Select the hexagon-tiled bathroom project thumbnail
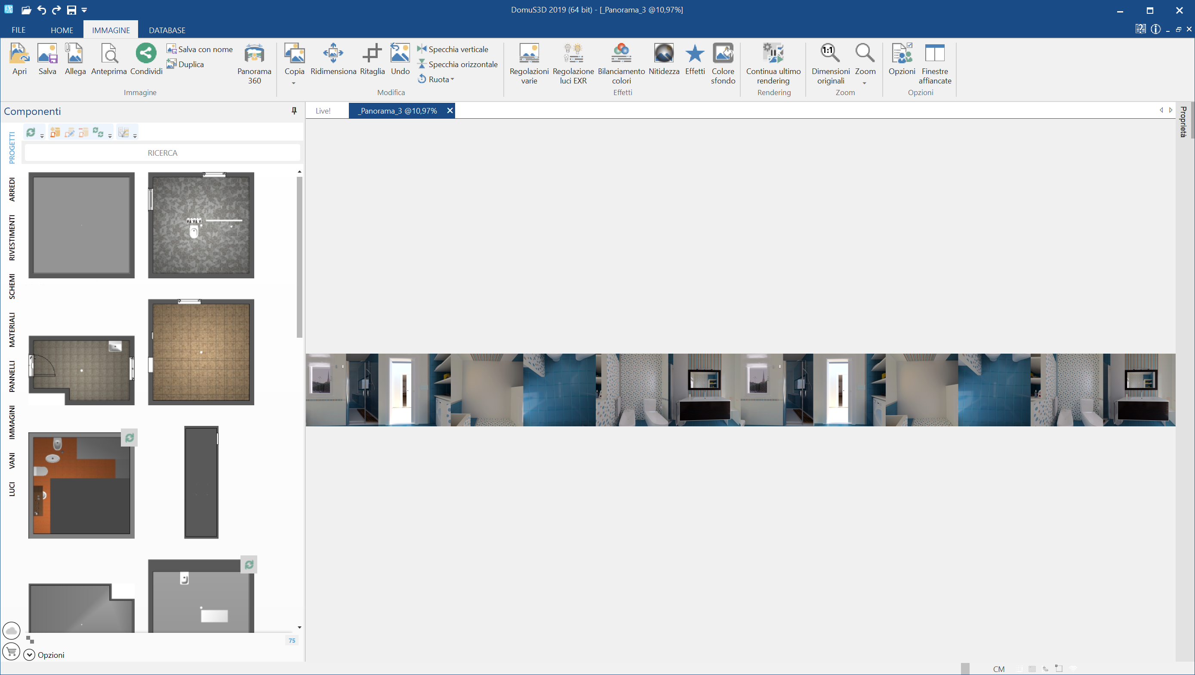1195x675 pixels. click(201, 225)
